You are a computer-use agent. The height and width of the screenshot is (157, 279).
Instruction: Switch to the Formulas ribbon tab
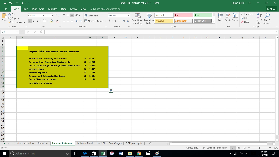point(53,9)
